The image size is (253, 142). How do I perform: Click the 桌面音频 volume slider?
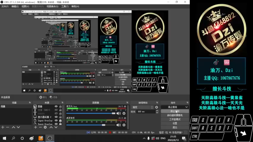pyautogui.click(x=91, y=125)
